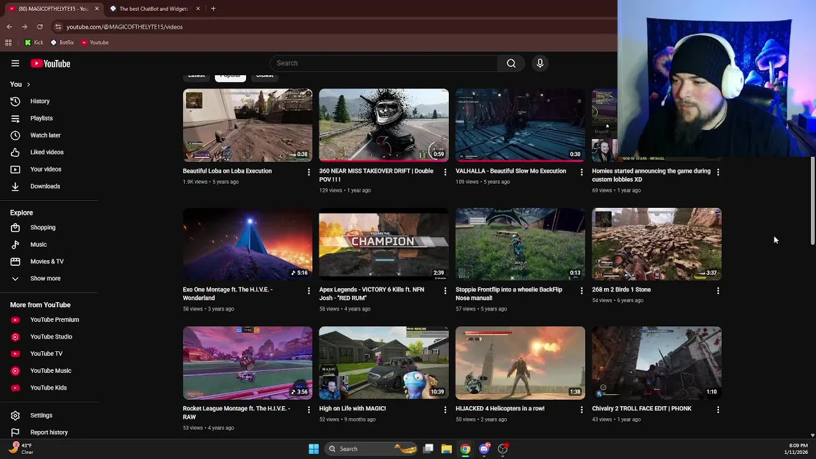816x459 pixels.
Task: Open the apps grid in bookmarks bar
Action: [8, 43]
